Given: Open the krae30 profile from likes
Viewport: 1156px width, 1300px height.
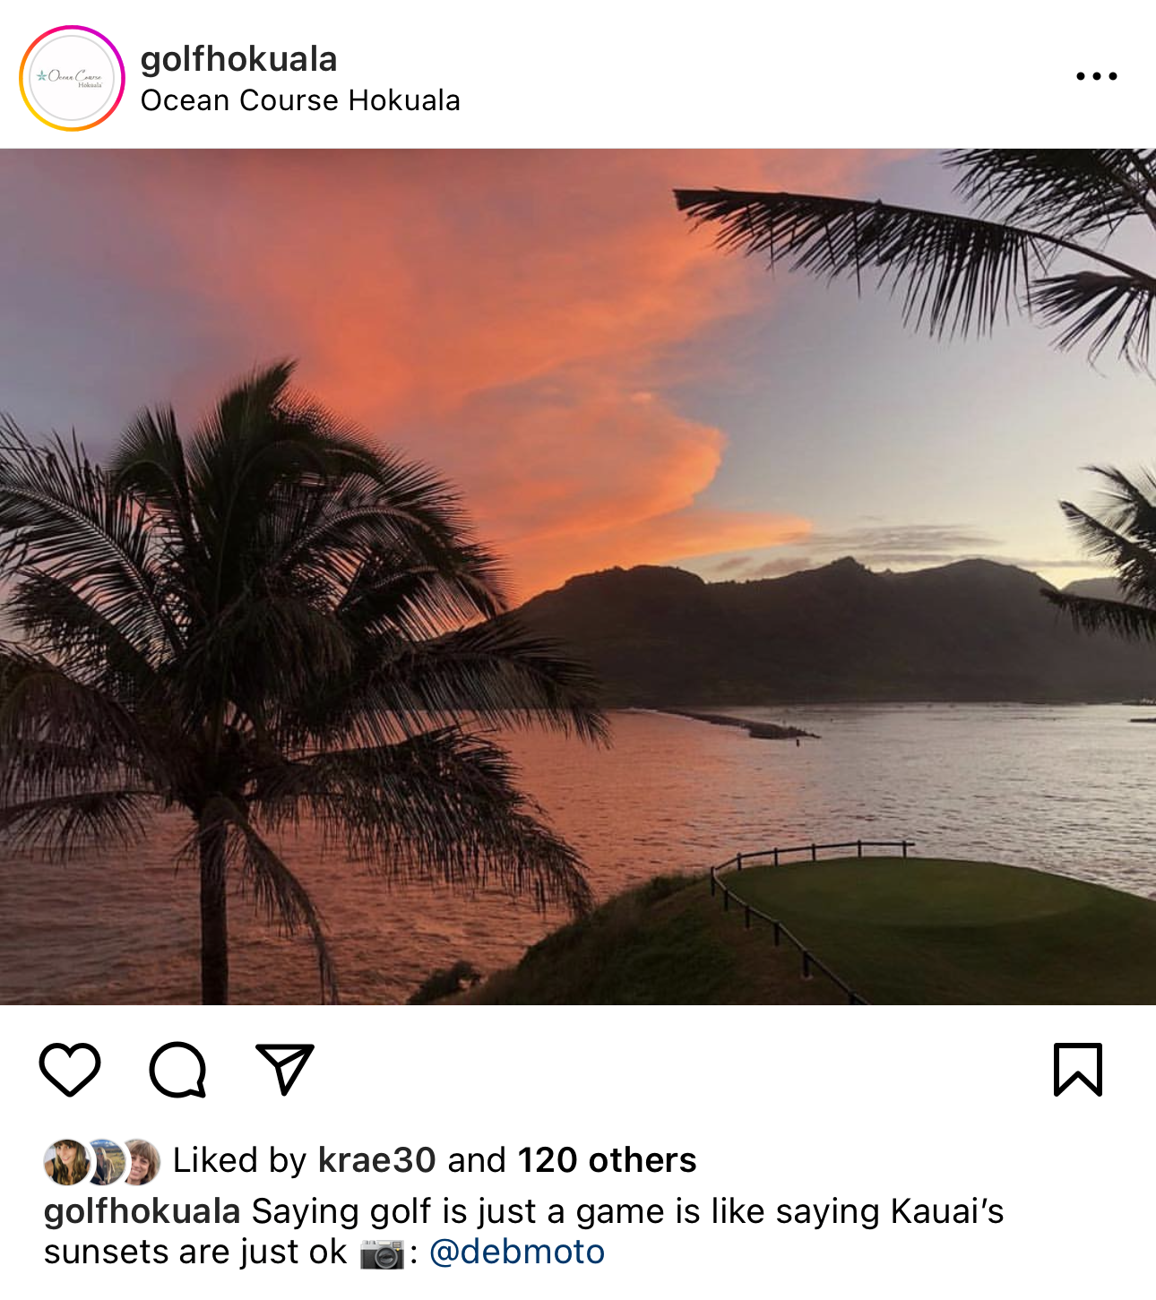Looking at the screenshot, I should [377, 1160].
